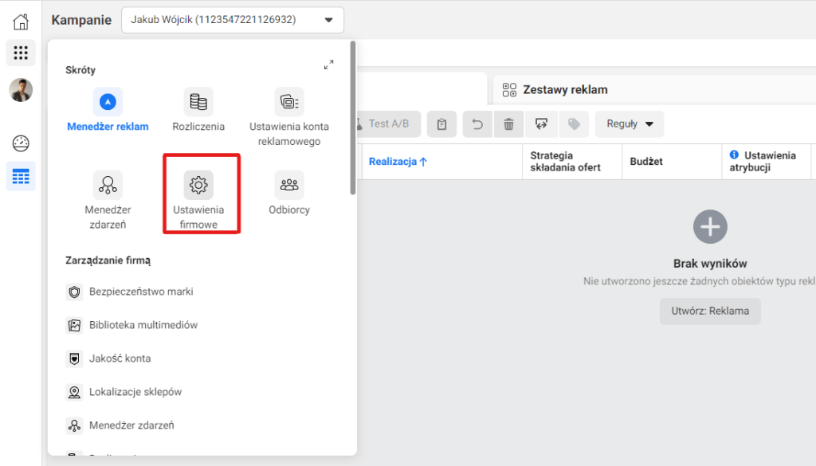
Task: Open the user profile avatar
Action: [x=21, y=90]
